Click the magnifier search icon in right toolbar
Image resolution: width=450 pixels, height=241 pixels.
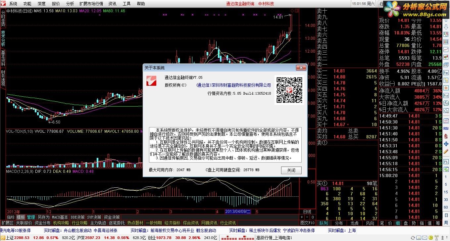(x=446, y=111)
